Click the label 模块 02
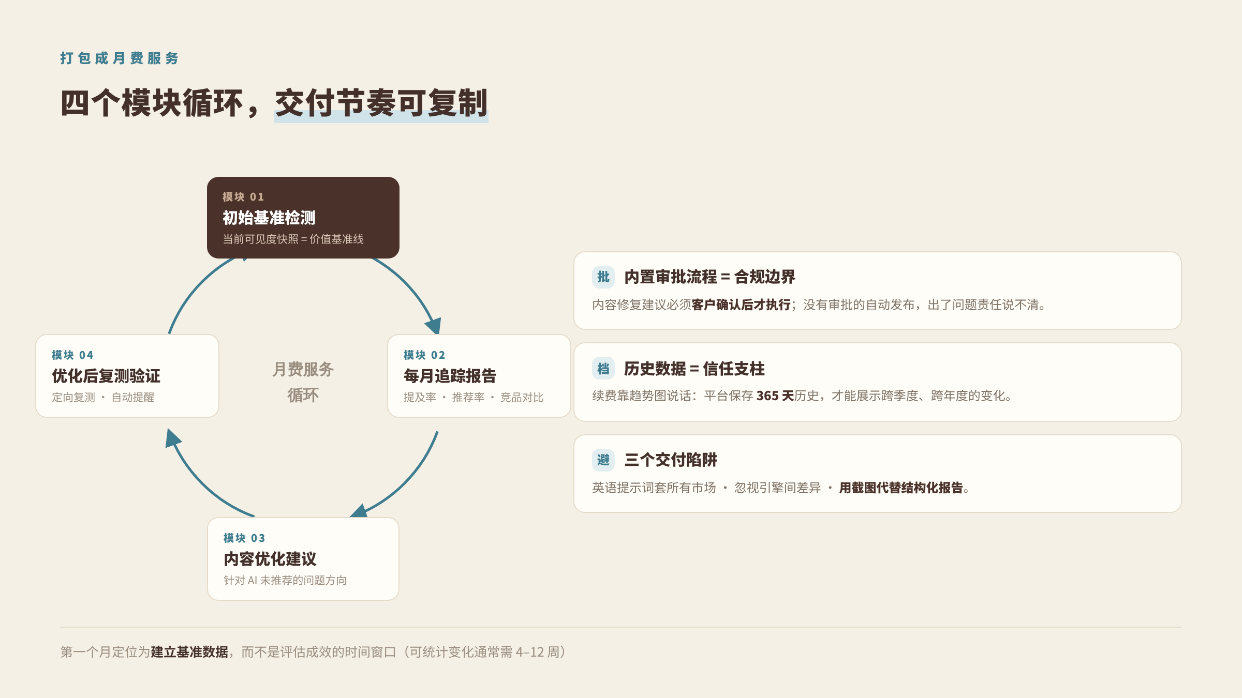The height and width of the screenshot is (698, 1242). (424, 355)
